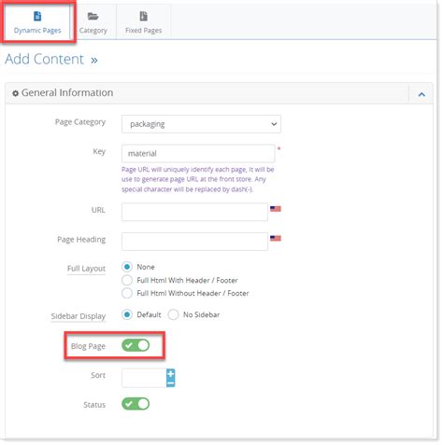The height and width of the screenshot is (445, 443).
Task: Click the Full Layout label
Action: click(86, 269)
